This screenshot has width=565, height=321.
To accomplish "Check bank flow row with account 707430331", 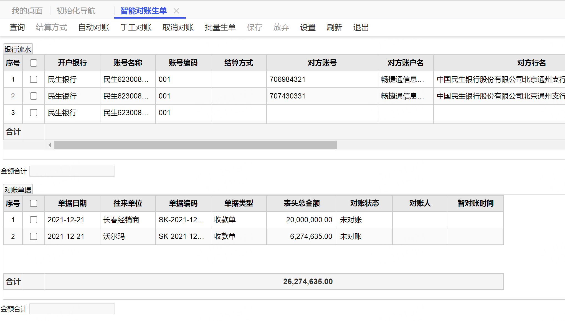I will click(34, 96).
